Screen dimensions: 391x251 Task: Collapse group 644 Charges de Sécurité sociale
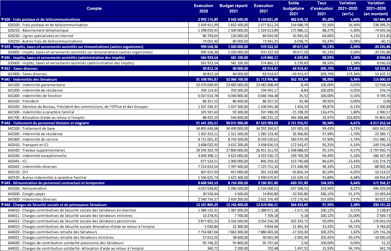[x=2, y=205]
